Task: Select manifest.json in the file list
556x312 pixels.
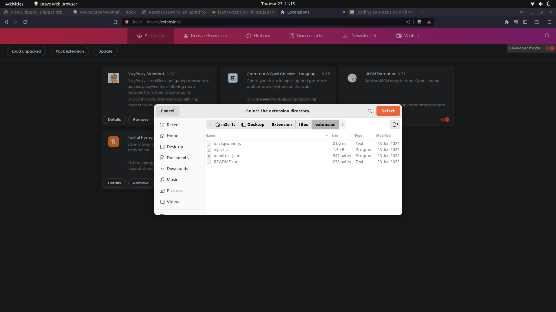Action: pyautogui.click(x=227, y=156)
